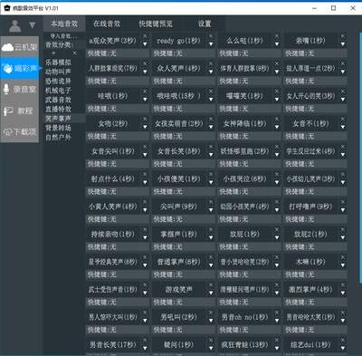Image resolution: width=362 pixels, height=356 pixels.
Task: Expand the arrow for 小孩傻笑(1秒)
Action: (211, 182)
